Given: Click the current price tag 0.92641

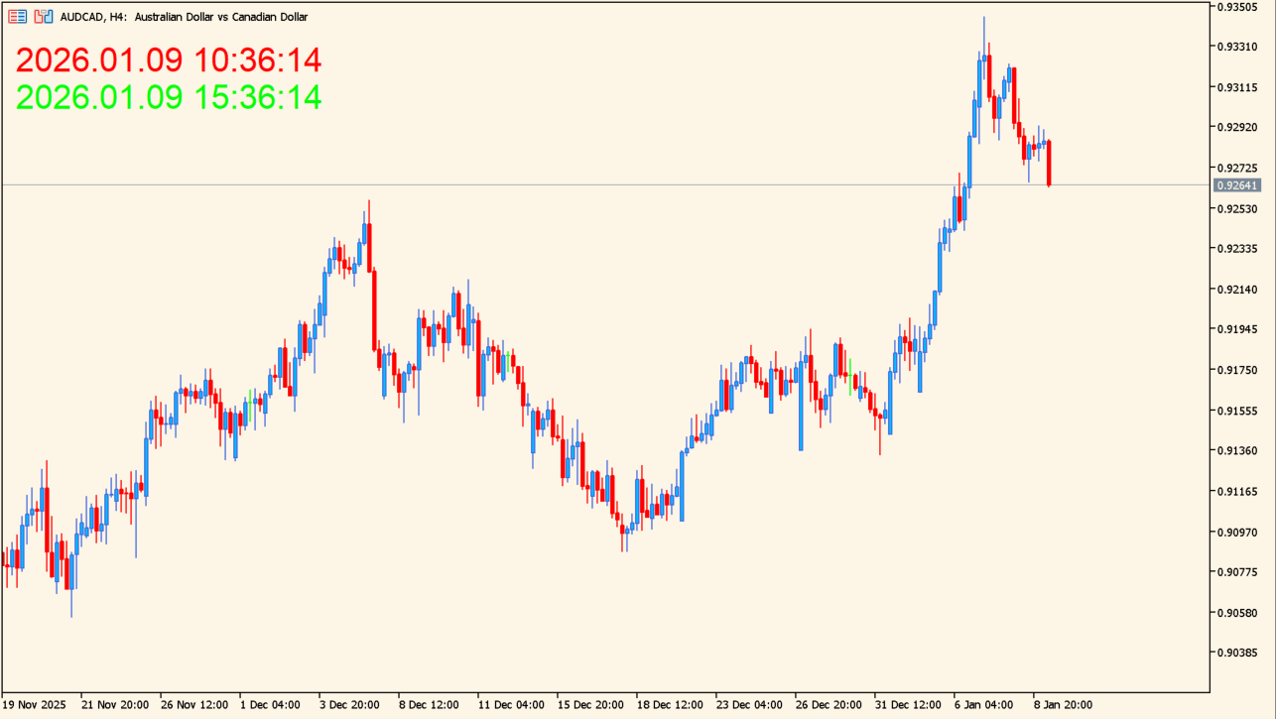Looking at the screenshot, I should (x=1237, y=185).
